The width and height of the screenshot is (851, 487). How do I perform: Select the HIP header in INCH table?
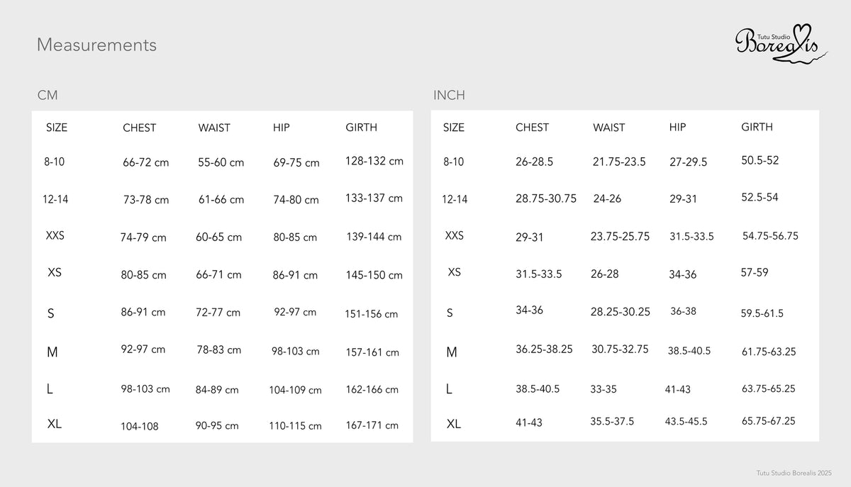677,128
